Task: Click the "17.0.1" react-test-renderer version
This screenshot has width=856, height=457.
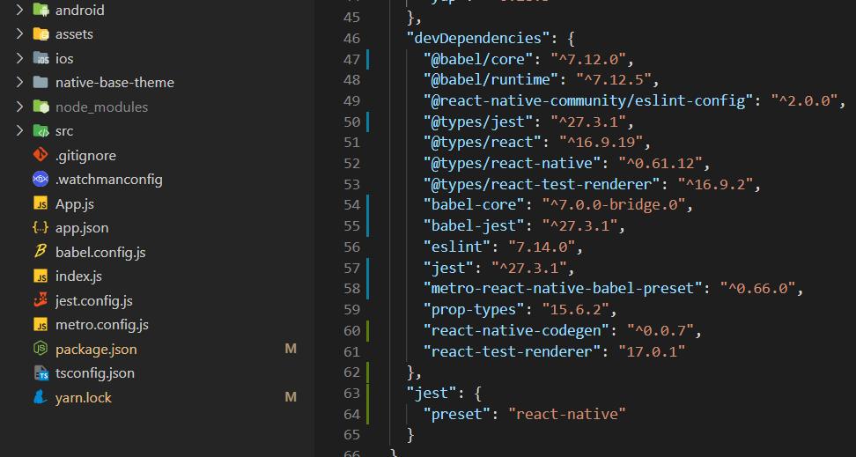Action: coord(652,351)
